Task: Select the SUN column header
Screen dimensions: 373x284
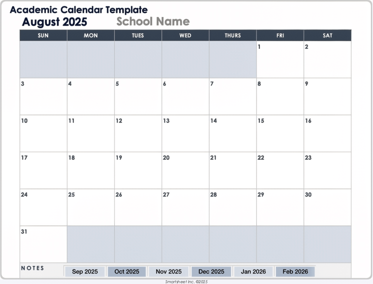Action: 43,36
